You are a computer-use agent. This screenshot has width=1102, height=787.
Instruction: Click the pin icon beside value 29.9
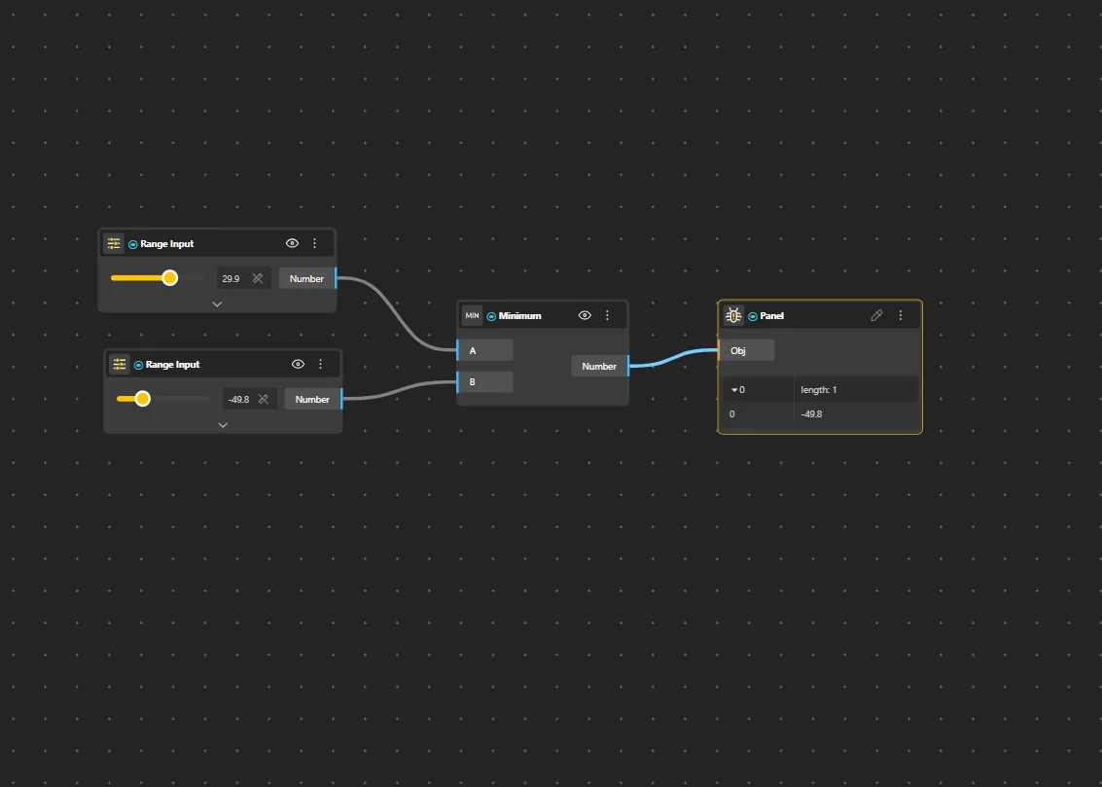coord(258,278)
